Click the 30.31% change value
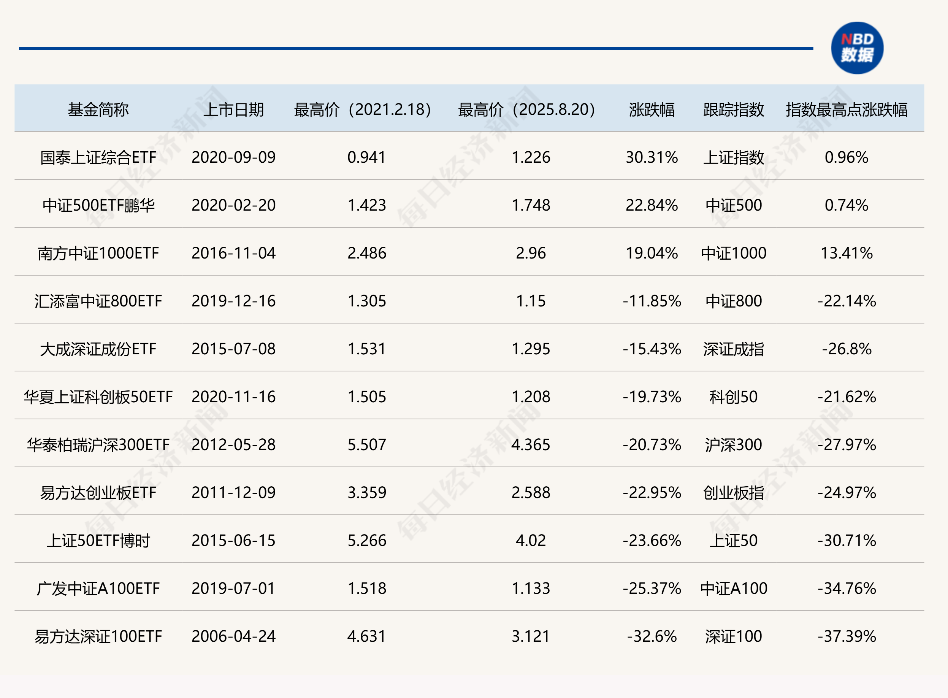The height and width of the screenshot is (698, 948). pos(652,158)
